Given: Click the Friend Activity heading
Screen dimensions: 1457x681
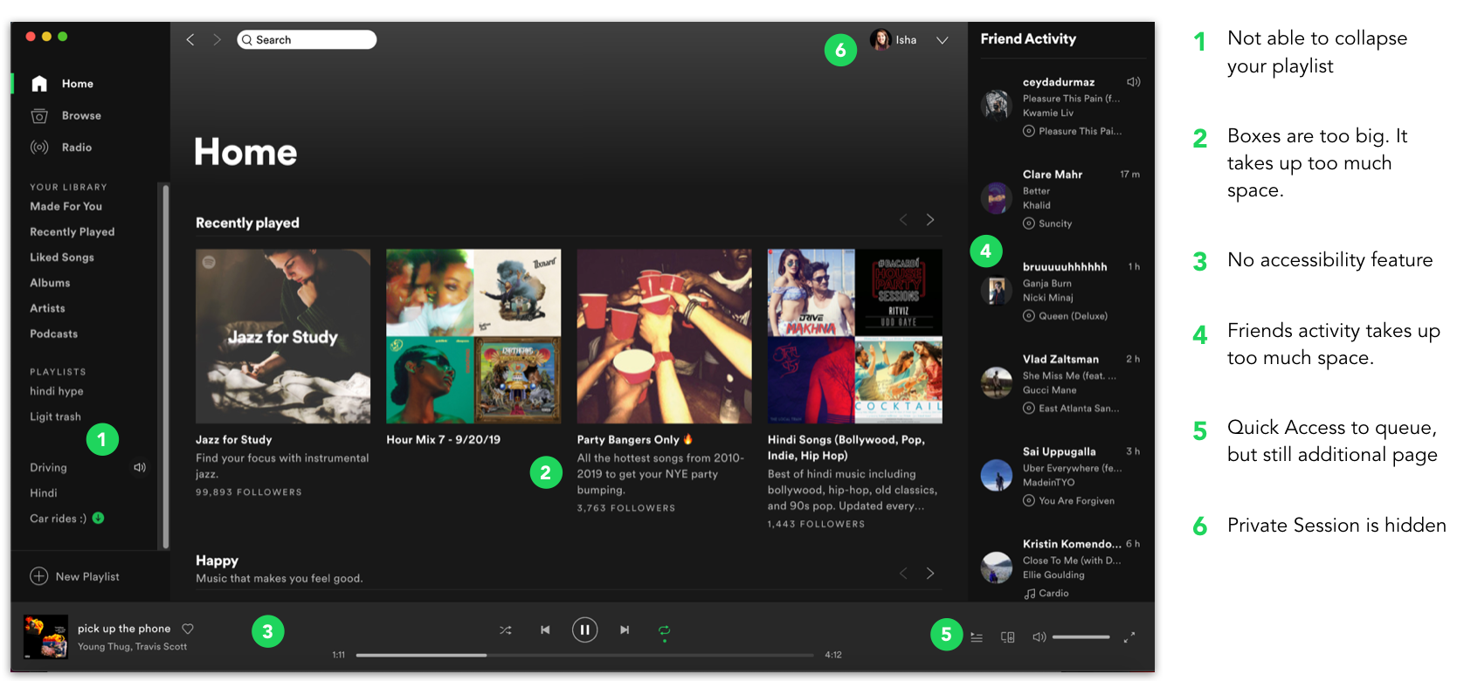Looking at the screenshot, I should click(x=1028, y=38).
